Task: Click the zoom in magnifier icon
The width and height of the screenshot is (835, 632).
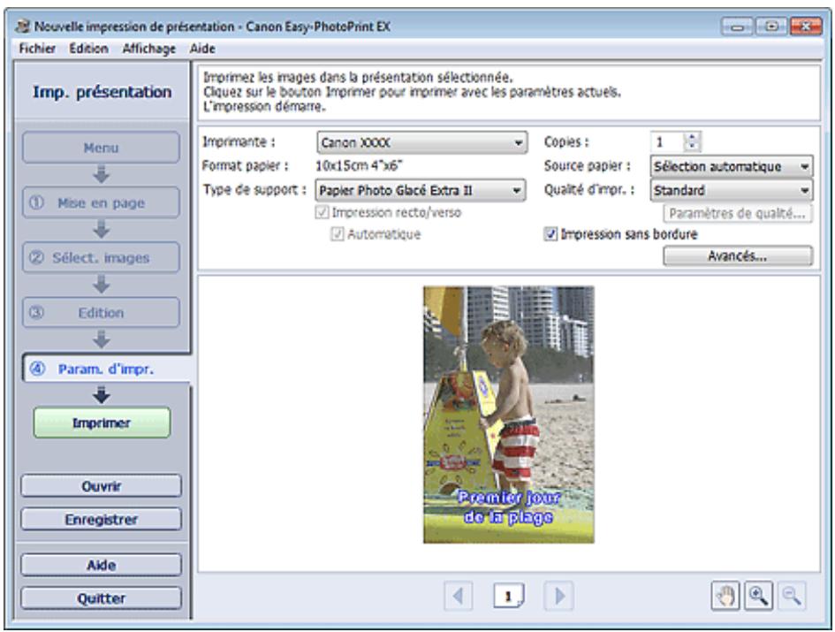Action: (758, 595)
